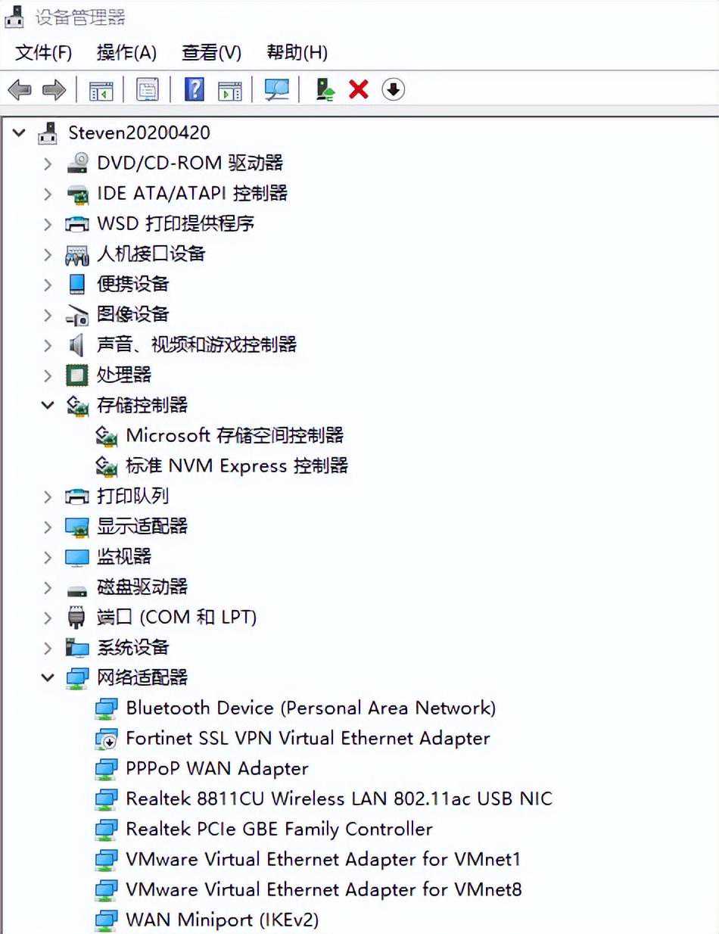
Task: Click the scan for hardware changes icon
Action: point(276,90)
